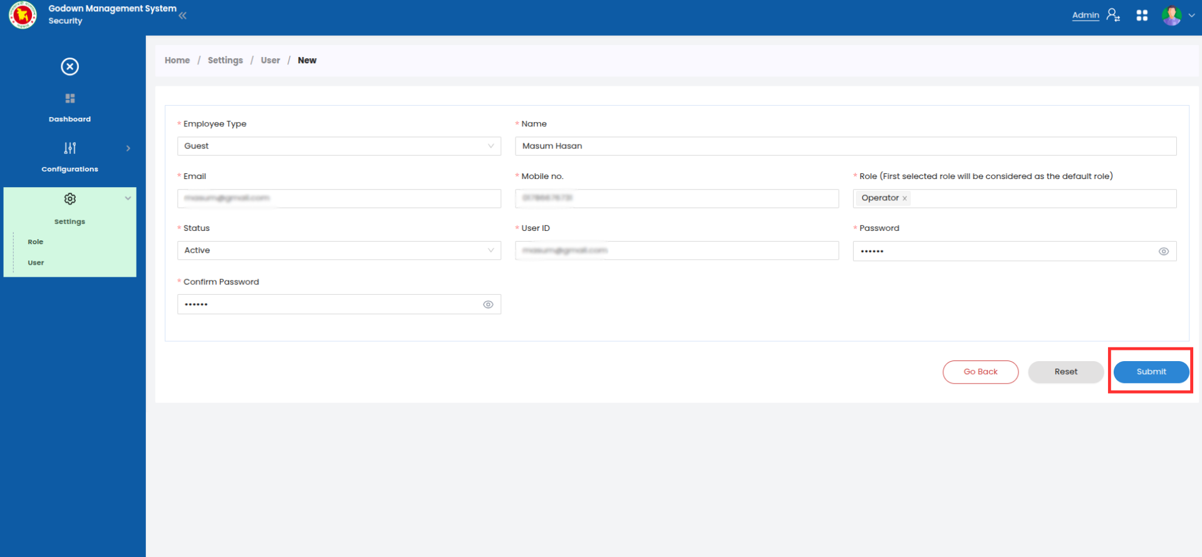
Task: Click the Go Back button
Action: [x=980, y=372]
